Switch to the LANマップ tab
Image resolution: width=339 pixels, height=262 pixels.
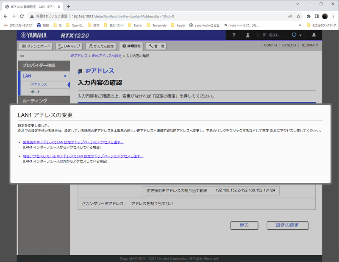point(69,46)
